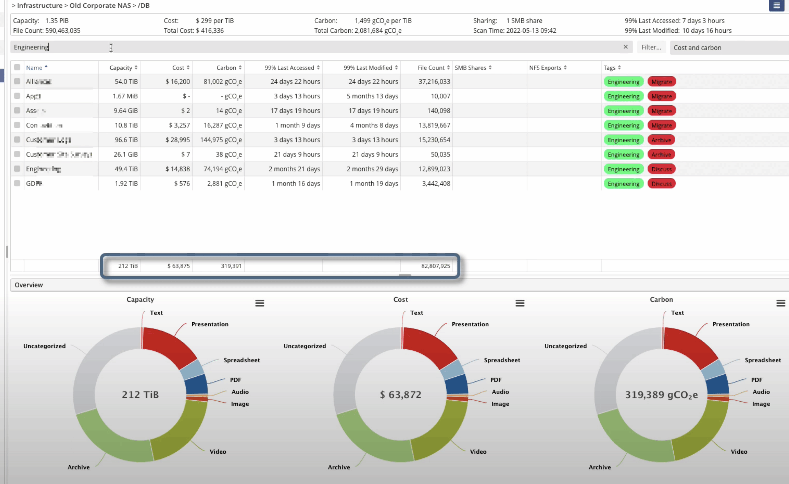The height and width of the screenshot is (484, 789).
Task: Open Capacity chart hamburger menu
Action: [x=259, y=303]
